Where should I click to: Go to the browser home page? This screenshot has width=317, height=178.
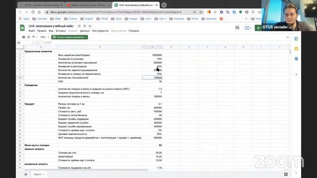tap(39, 12)
